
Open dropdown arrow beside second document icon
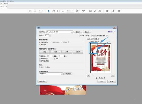(x=115, y=11)
